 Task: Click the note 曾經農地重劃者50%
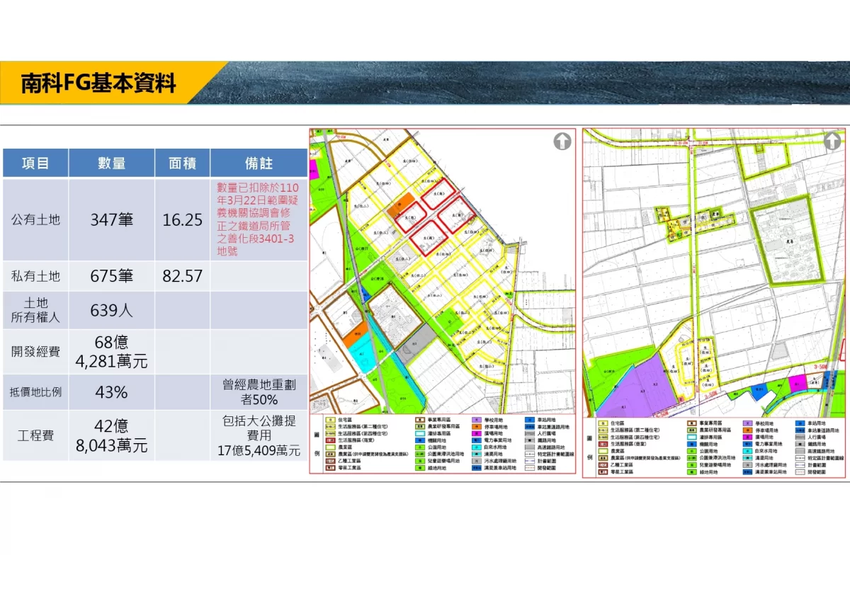point(259,392)
